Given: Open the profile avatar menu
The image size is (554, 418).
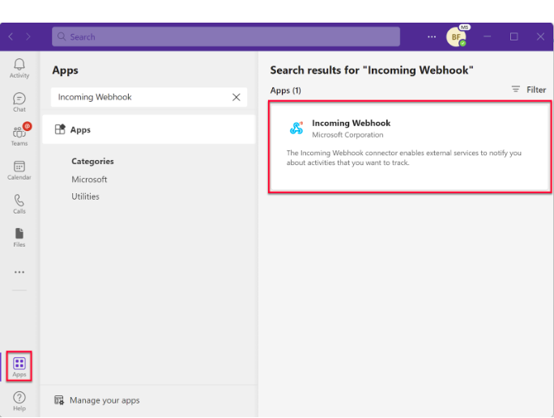Looking at the screenshot, I should [x=456, y=37].
